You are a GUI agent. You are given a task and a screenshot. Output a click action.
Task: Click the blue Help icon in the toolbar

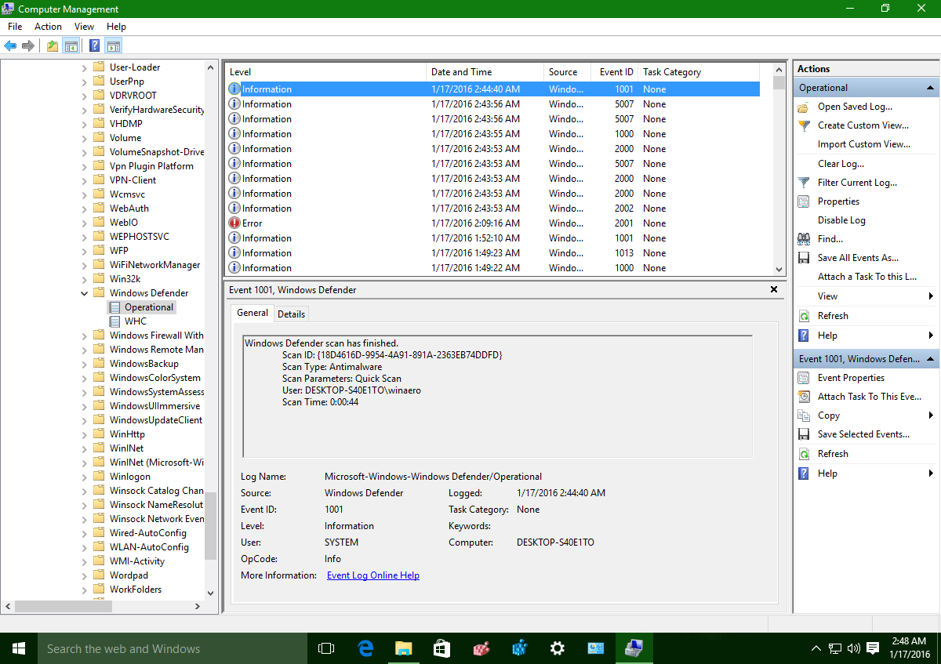(94, 45)
